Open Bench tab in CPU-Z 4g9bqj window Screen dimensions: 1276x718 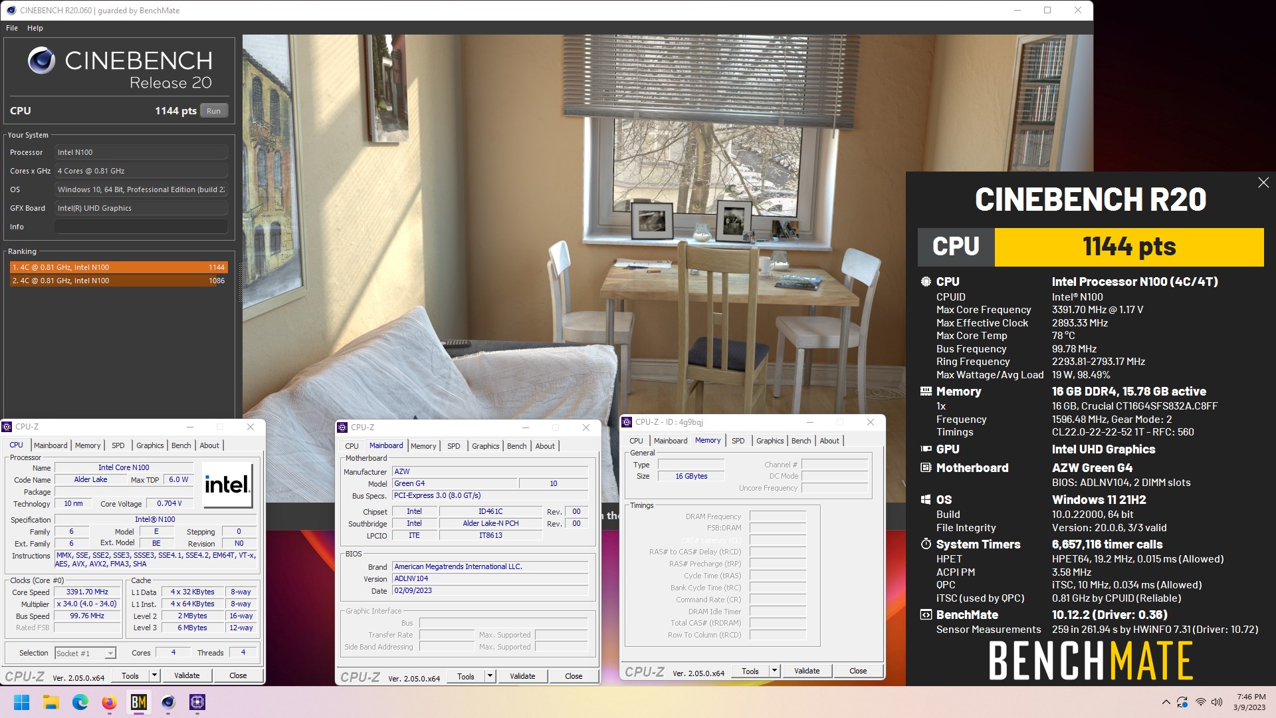(x=801, y=441)
